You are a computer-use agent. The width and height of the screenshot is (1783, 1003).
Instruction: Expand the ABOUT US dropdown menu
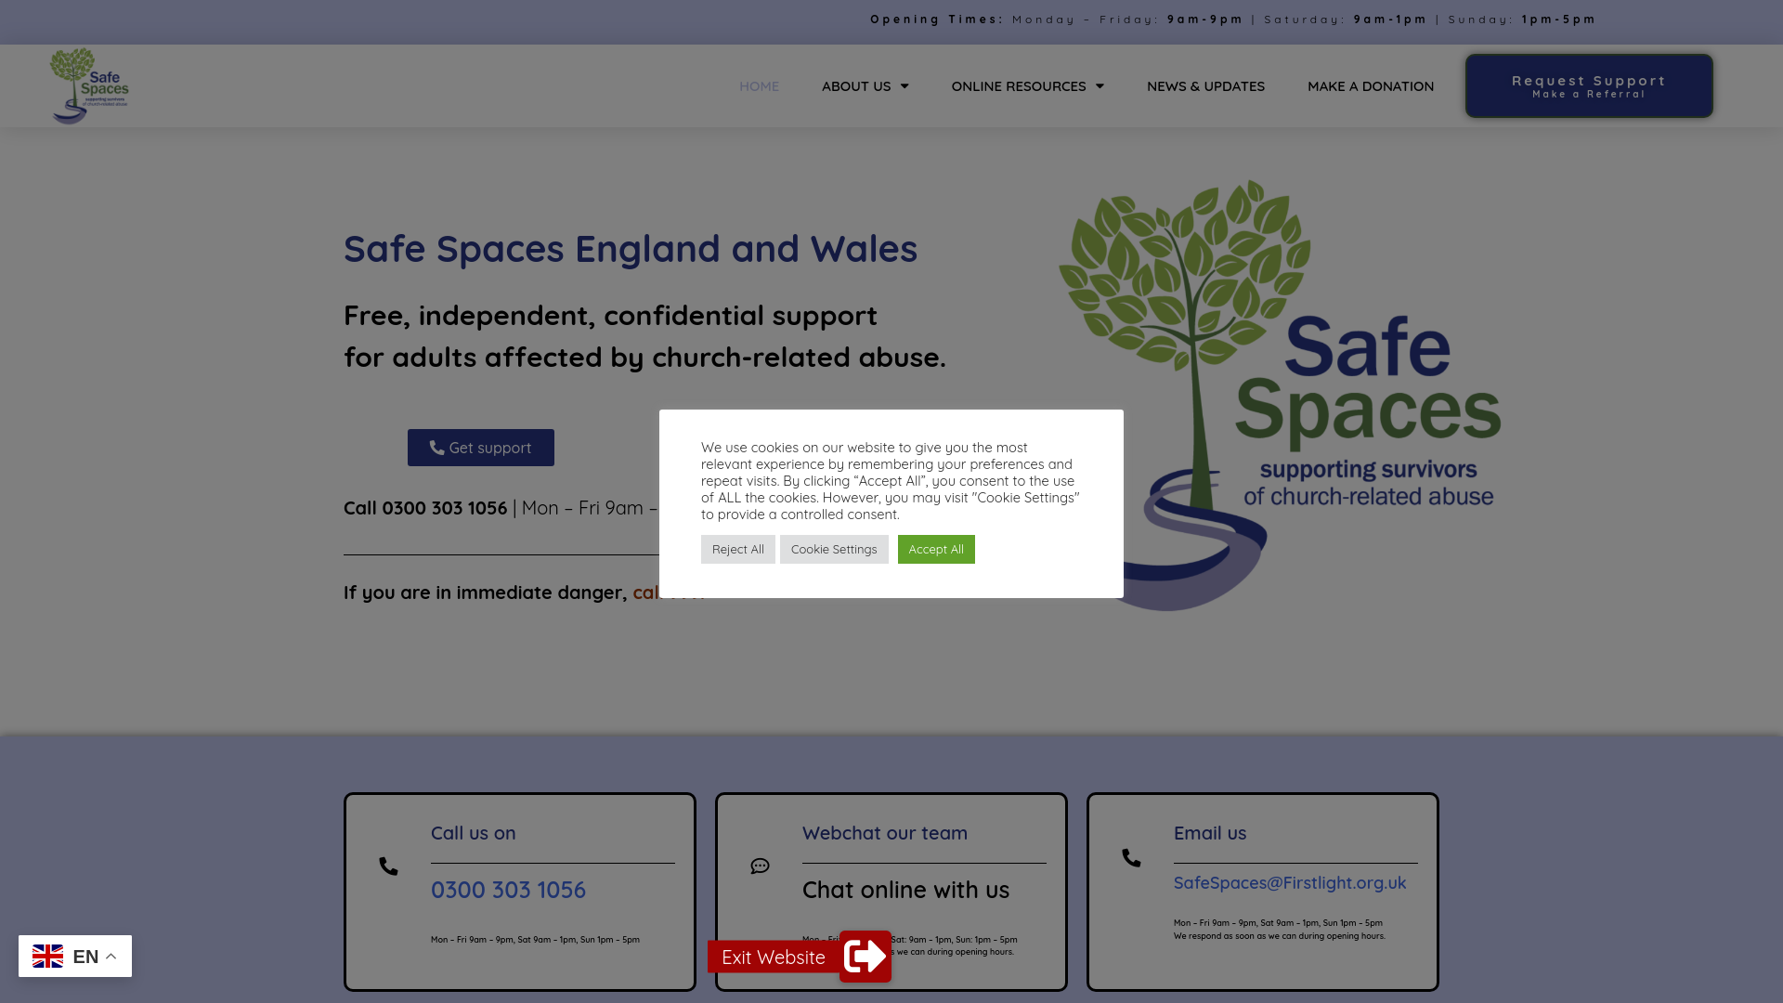[865, 86]
